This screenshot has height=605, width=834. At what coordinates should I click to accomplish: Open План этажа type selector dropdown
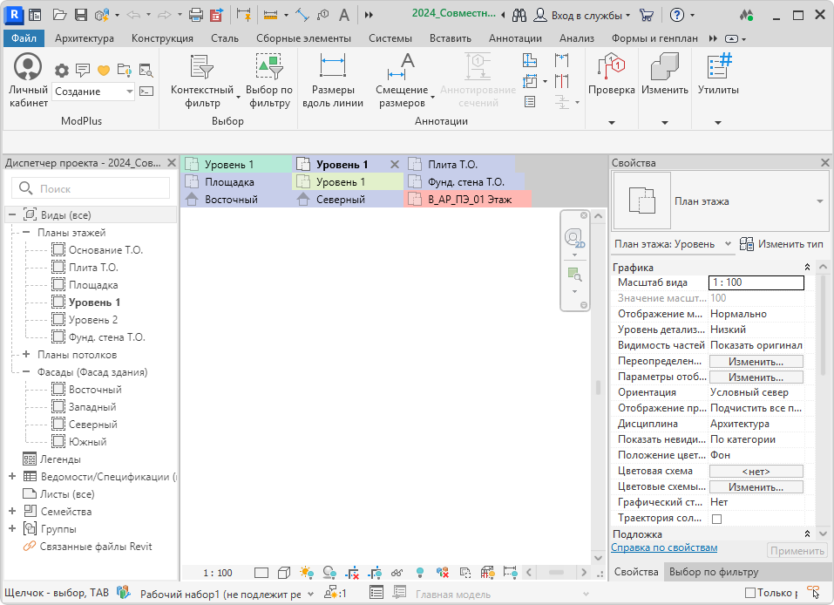tap(820, 201)
